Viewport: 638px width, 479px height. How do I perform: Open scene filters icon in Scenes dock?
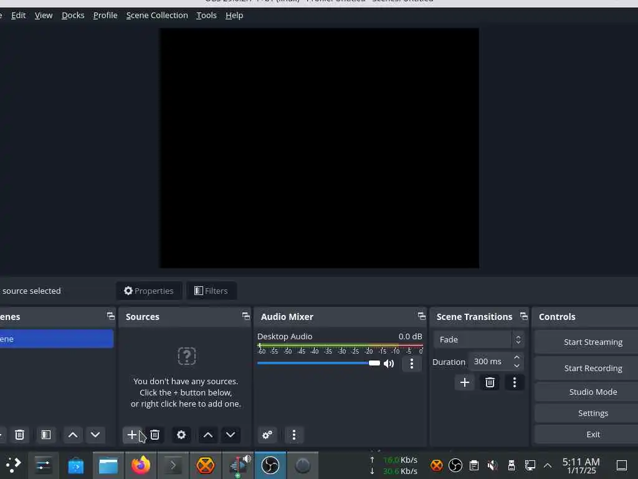tap(46, 435)
